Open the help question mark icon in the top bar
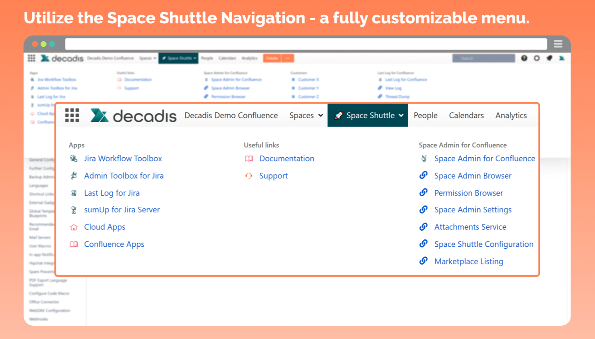Viewport: 595px width, 339px height. click(524, 58)
